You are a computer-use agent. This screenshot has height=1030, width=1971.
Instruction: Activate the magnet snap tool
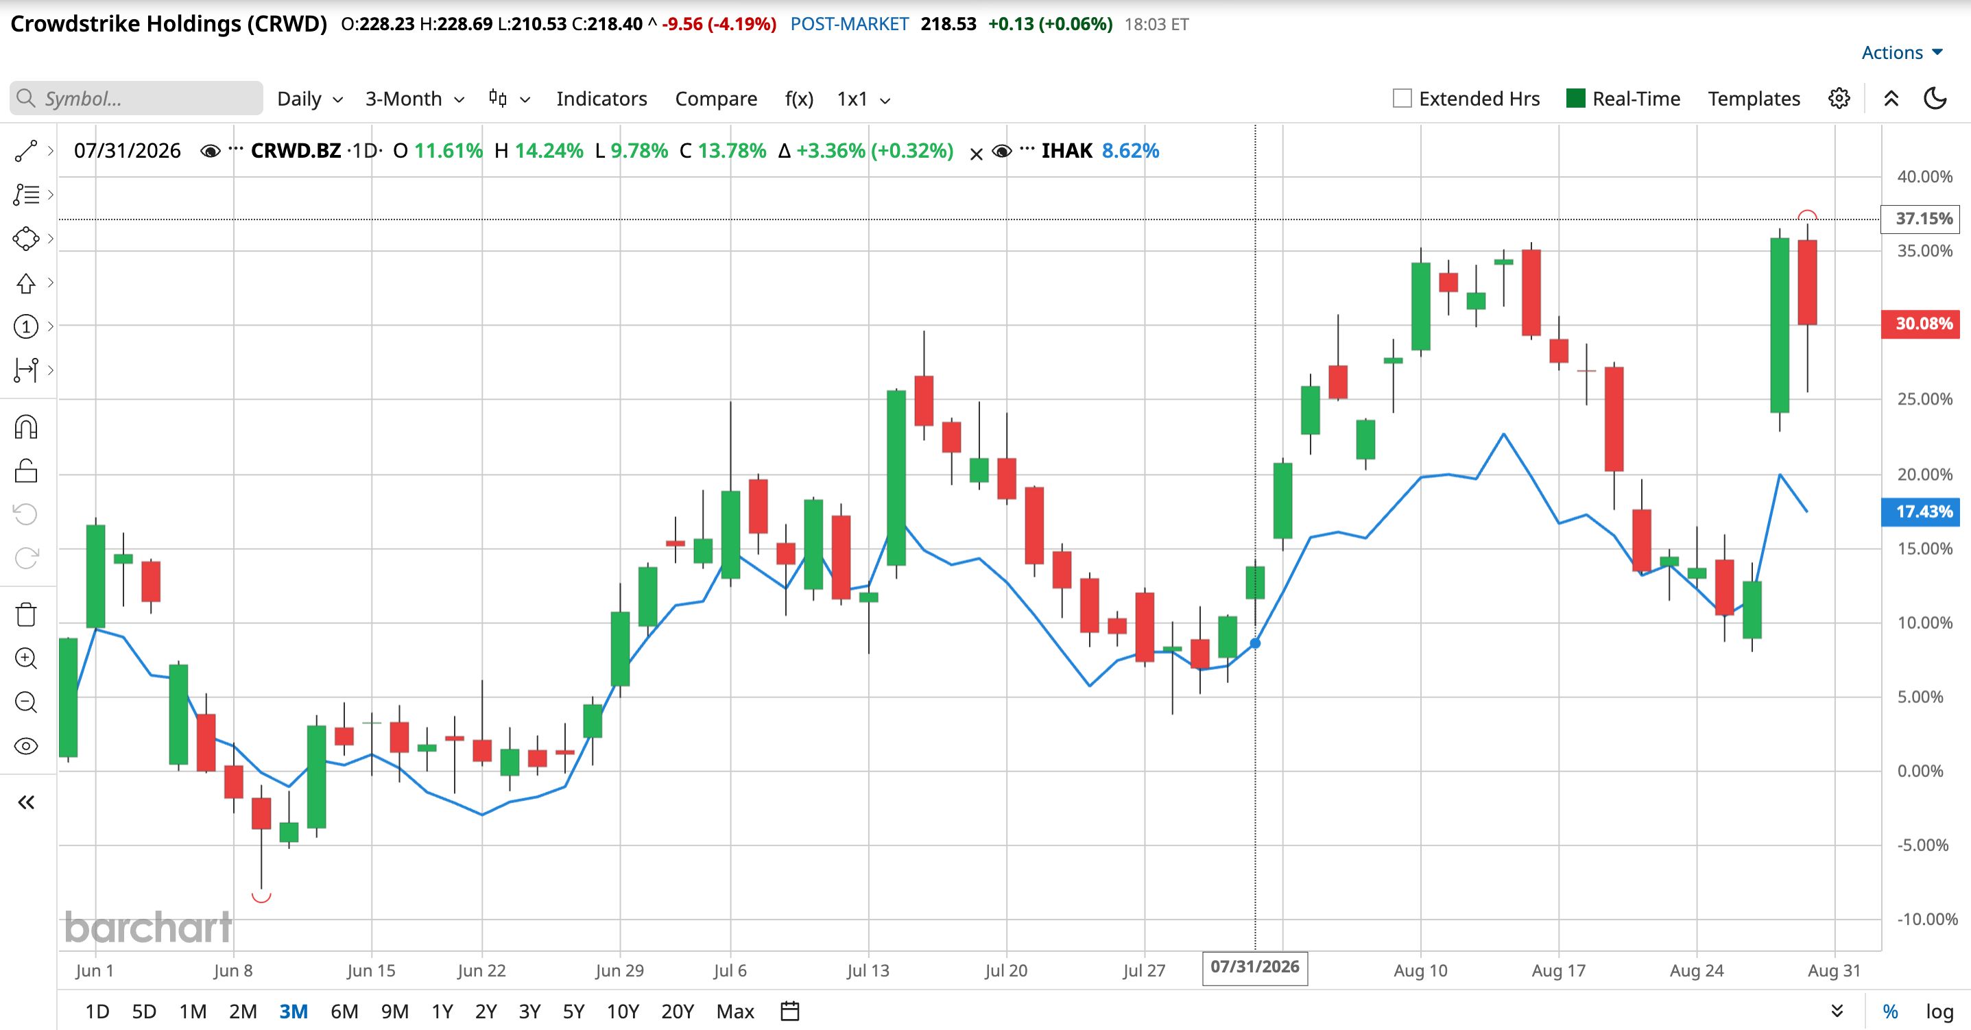click(26, 427)
